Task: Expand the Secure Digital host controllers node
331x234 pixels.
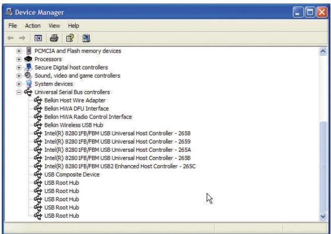Action: pyautogui.click(x=19, y=68)
